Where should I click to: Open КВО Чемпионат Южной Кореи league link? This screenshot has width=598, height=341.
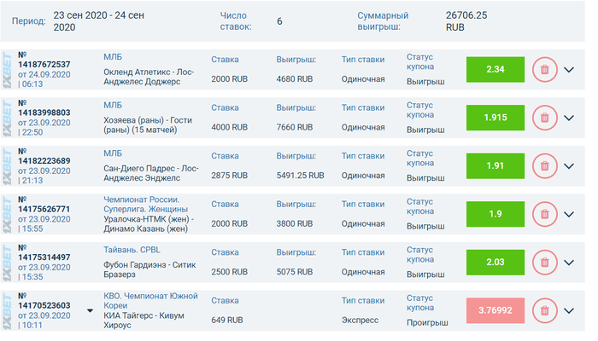(150, 301)
